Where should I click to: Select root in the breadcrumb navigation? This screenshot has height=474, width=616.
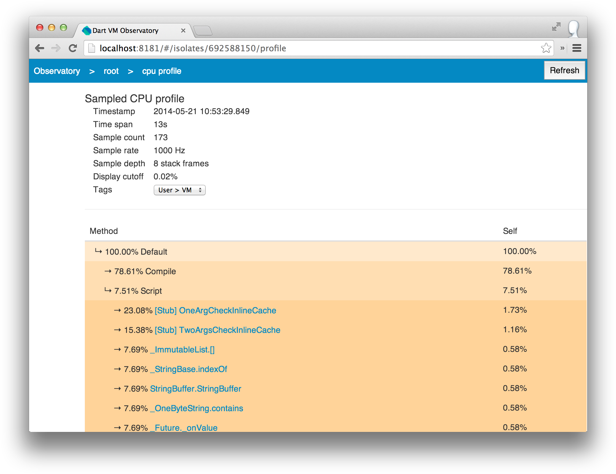tap(111, 71)
